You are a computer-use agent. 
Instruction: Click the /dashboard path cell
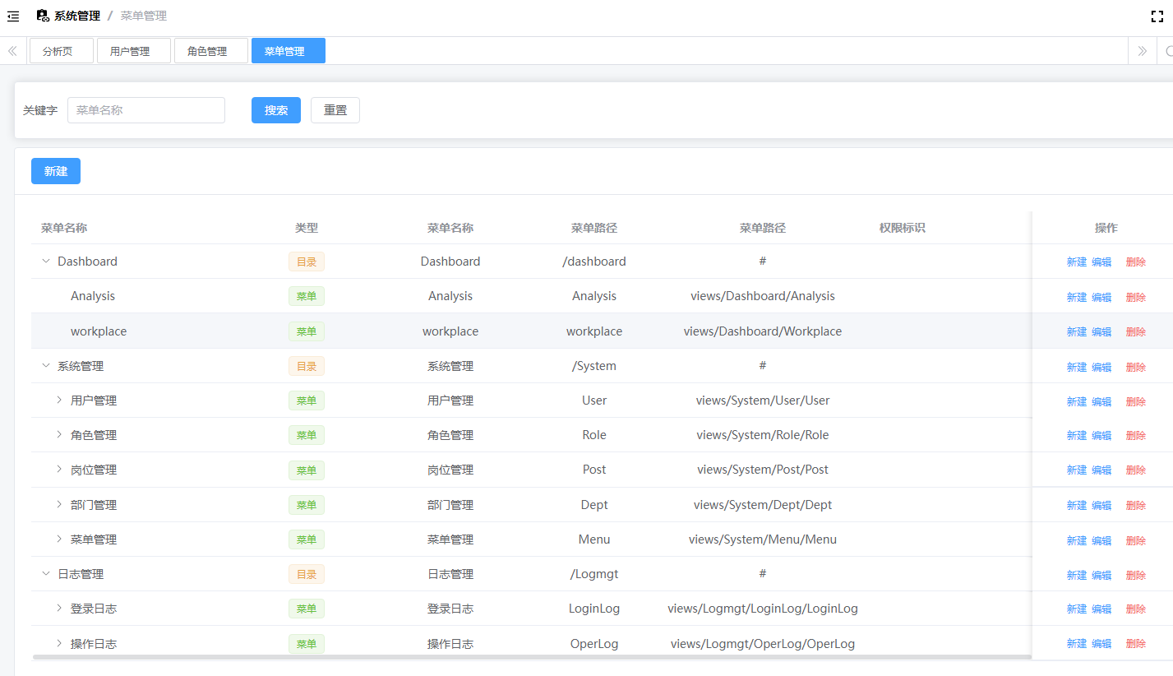coord(594,262)
